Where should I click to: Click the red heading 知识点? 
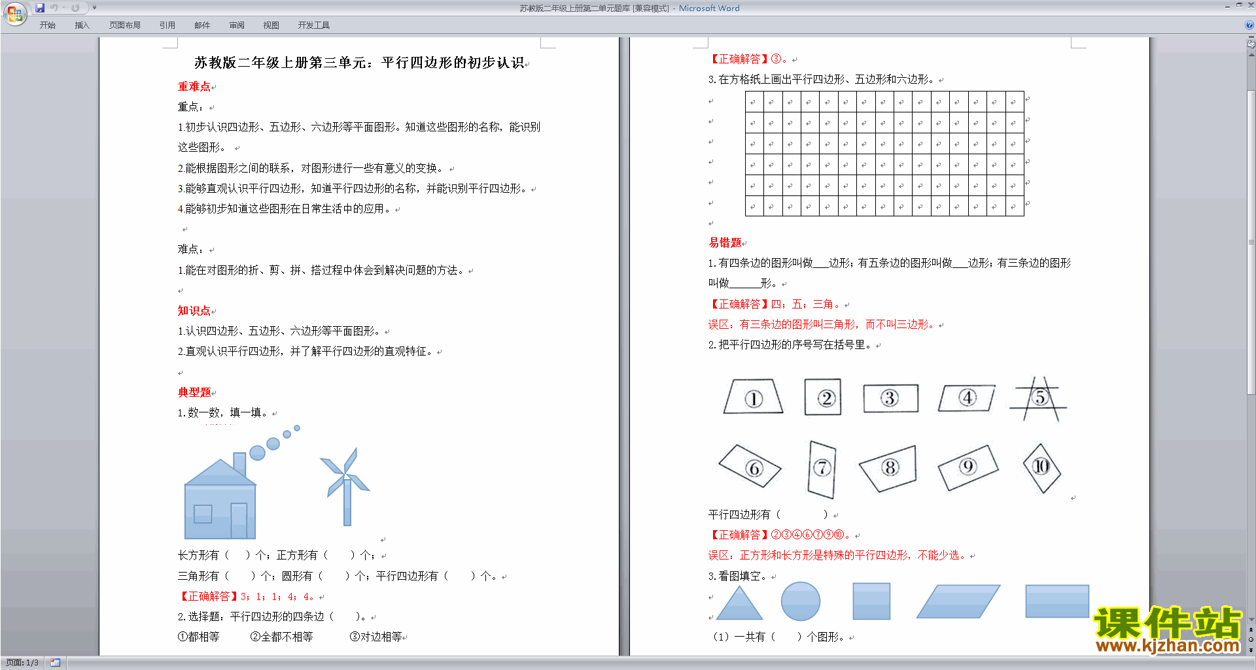click(x=194, y=310)
